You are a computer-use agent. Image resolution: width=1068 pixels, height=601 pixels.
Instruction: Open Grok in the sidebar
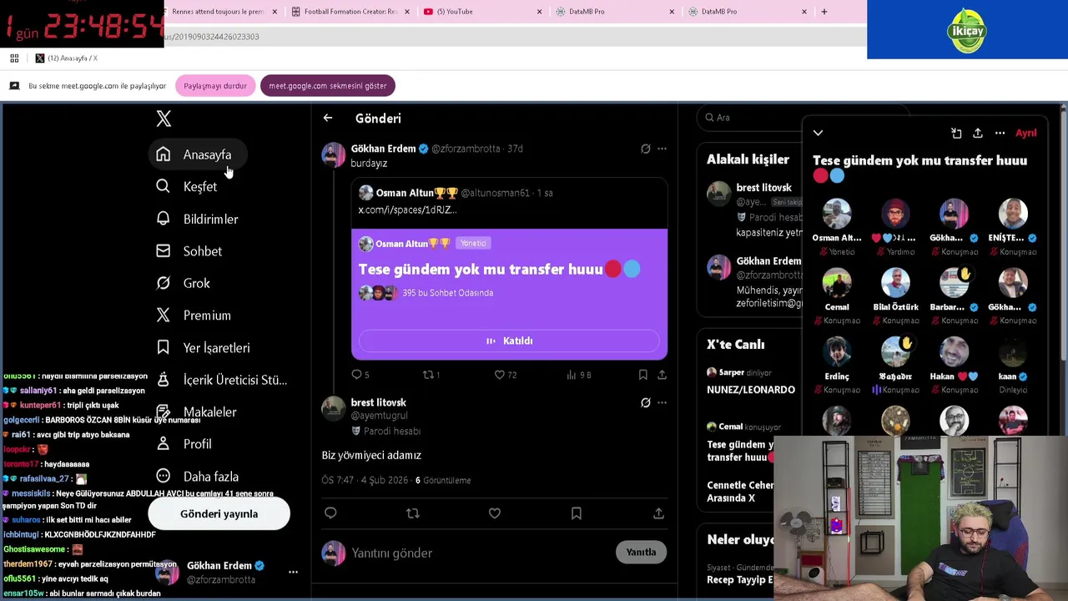[x=184, y=283]
